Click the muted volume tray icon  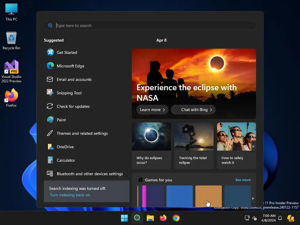coord(255,218)
